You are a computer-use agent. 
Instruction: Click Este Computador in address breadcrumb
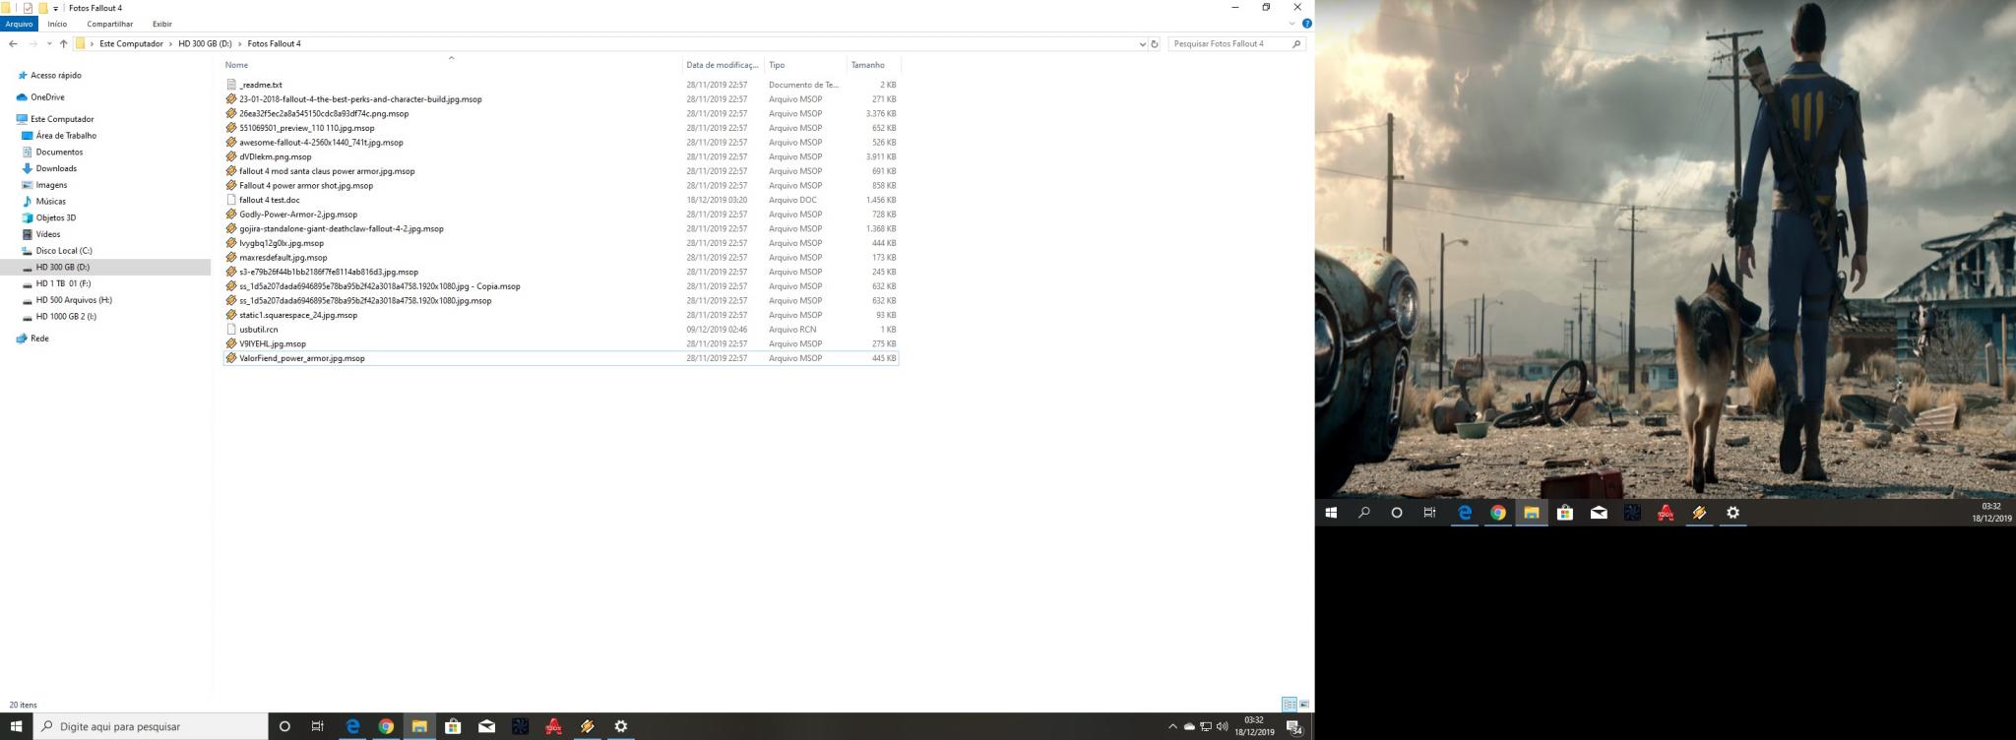[x=131, y=43]
